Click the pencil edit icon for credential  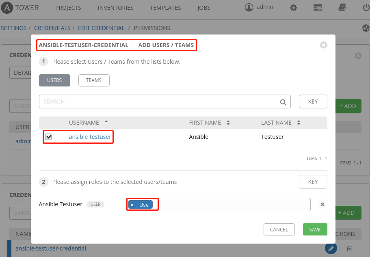click(x=331, y=248)
